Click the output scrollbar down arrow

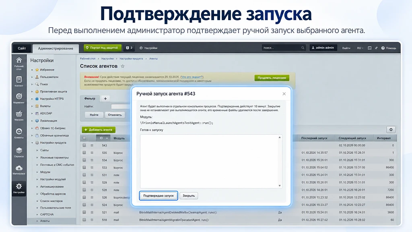point(280,186)
